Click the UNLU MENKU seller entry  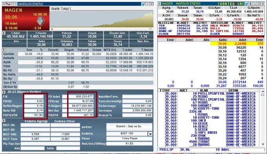tap(220, 25)
